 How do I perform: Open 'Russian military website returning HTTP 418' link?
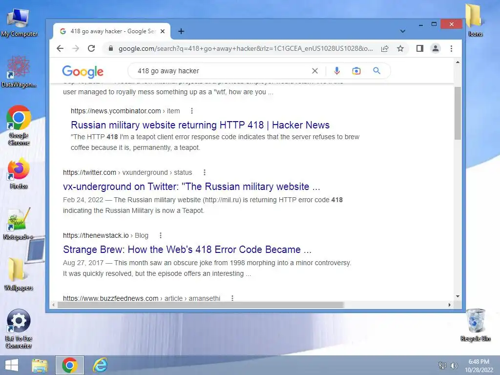tap(200, 125)
